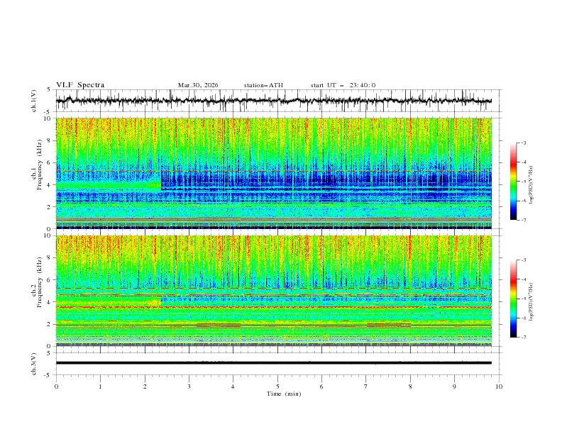Click the date 'Mar.30, 2026'

pos(198,85)
